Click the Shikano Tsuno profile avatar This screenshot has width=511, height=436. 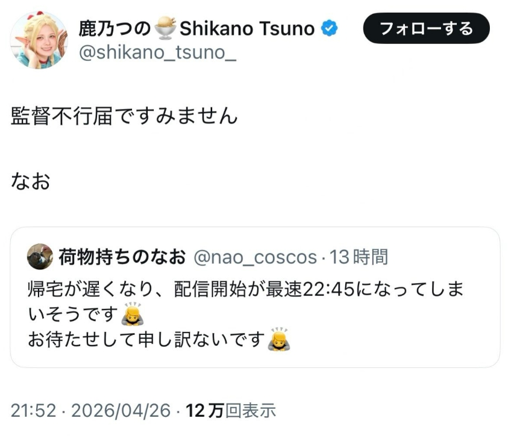41,40
